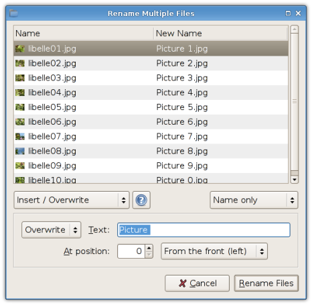
Task: Select the libelle03.jpg row
Action: tap(151, 78)
